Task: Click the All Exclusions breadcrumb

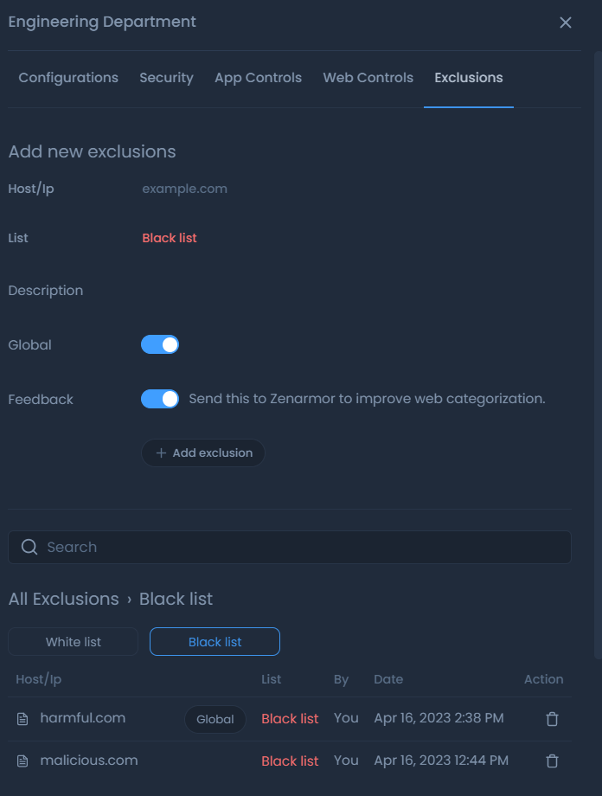Action: (x=63, y=599)
